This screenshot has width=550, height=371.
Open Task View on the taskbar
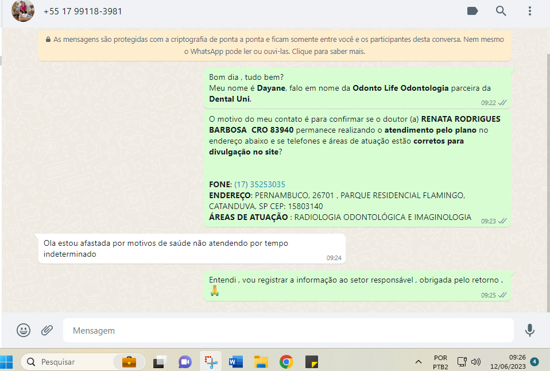160,362
